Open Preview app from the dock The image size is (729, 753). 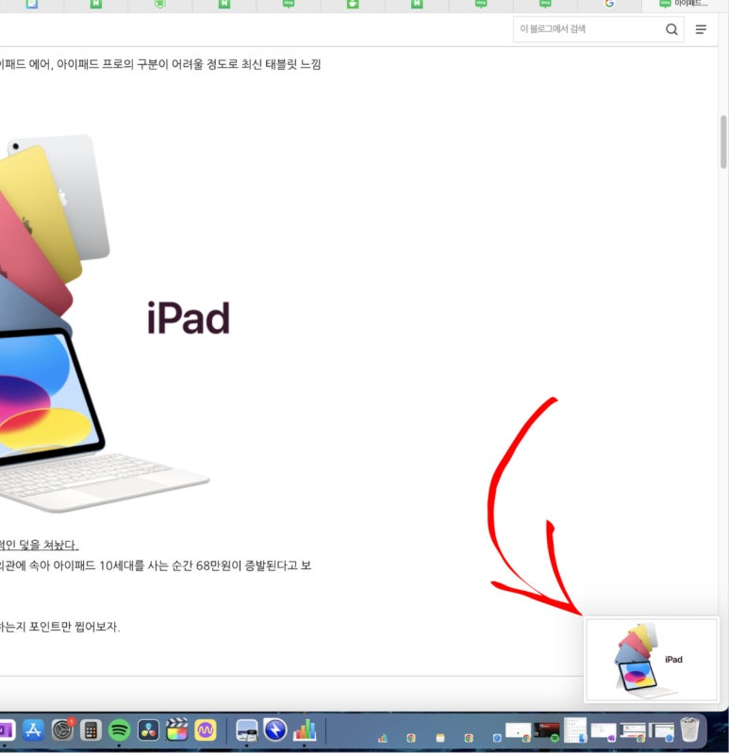(x=246, y=730)
